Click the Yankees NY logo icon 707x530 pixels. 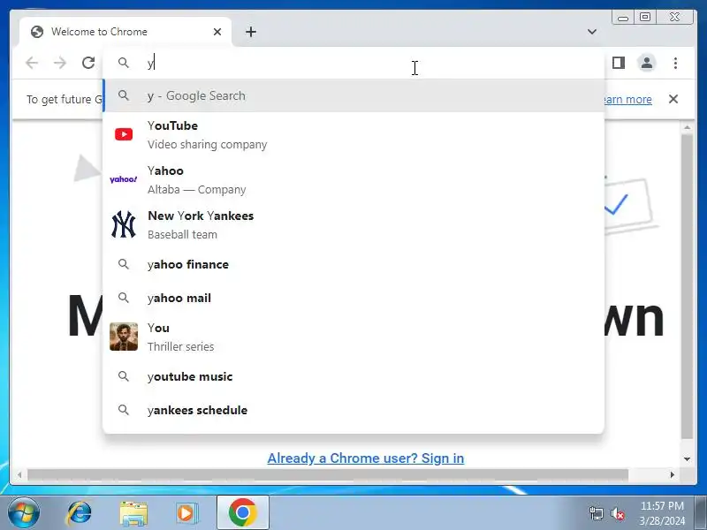pos(124,224)
